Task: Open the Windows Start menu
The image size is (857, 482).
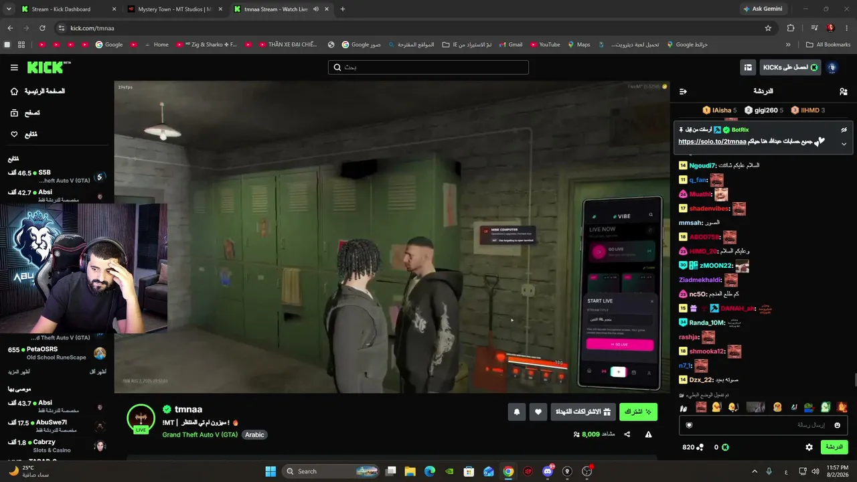Action: tap(270, 471)
